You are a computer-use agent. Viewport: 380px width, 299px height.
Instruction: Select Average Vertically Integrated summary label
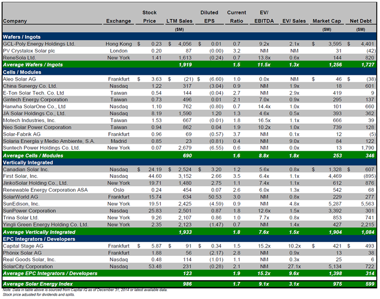pyautogui.click(x=39, y=232)
